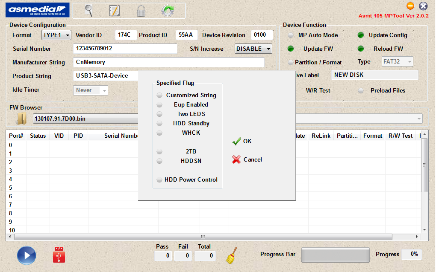Enable the Customized String flag
This screenshot has height=272, width=436.
coord(159,95)
